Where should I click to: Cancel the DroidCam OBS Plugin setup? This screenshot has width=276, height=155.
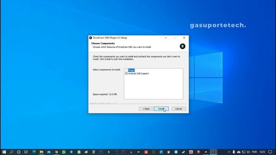point(179,109)
